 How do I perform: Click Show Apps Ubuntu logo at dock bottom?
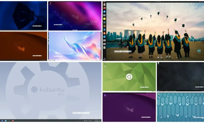[104, 59]
